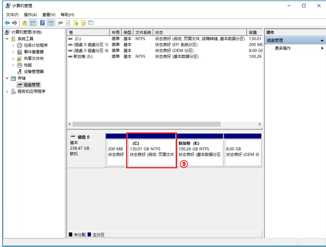The width and height of the screenshot is (326, 247).
Task: Open 设备管理器 in the tree
Action: tap(33, 71)
